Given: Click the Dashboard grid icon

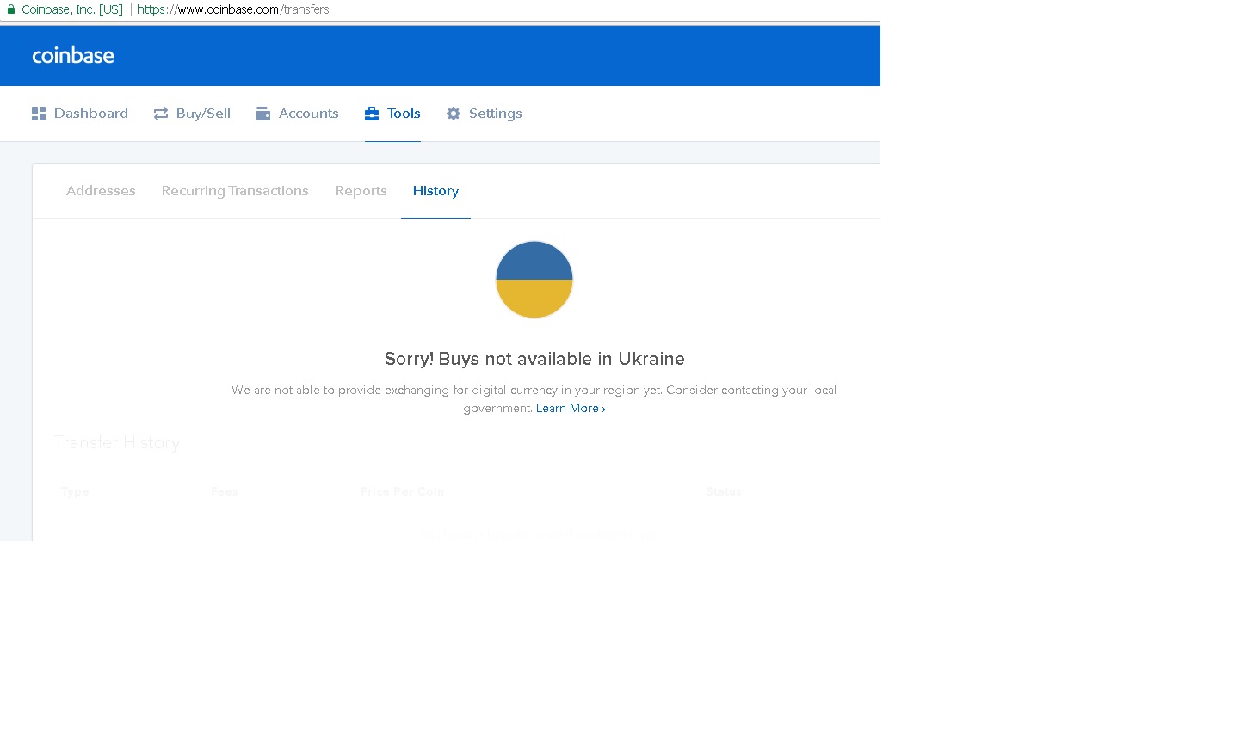Looking at the screenshot, I should tap(39, 114).
